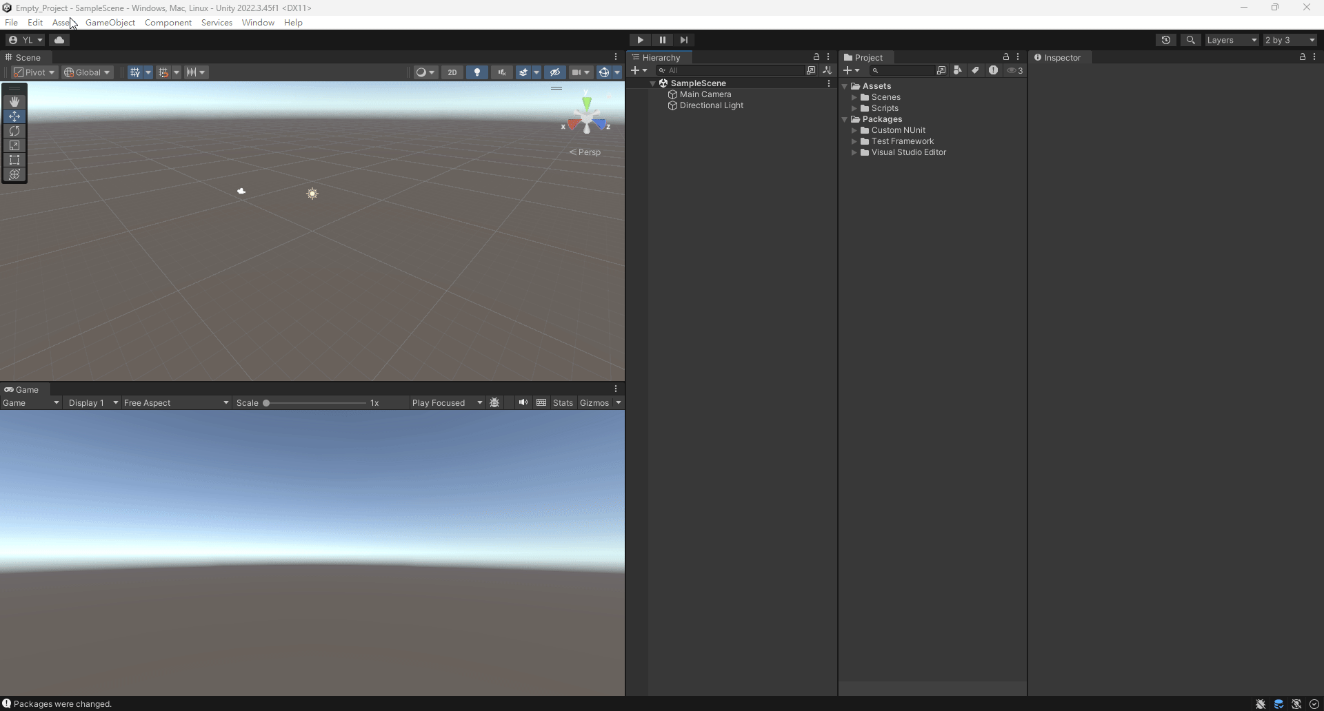Viewport: 1324px width, 711px height.
Task: Switch to the Inspector tab
Action: tap(1058, 58)
